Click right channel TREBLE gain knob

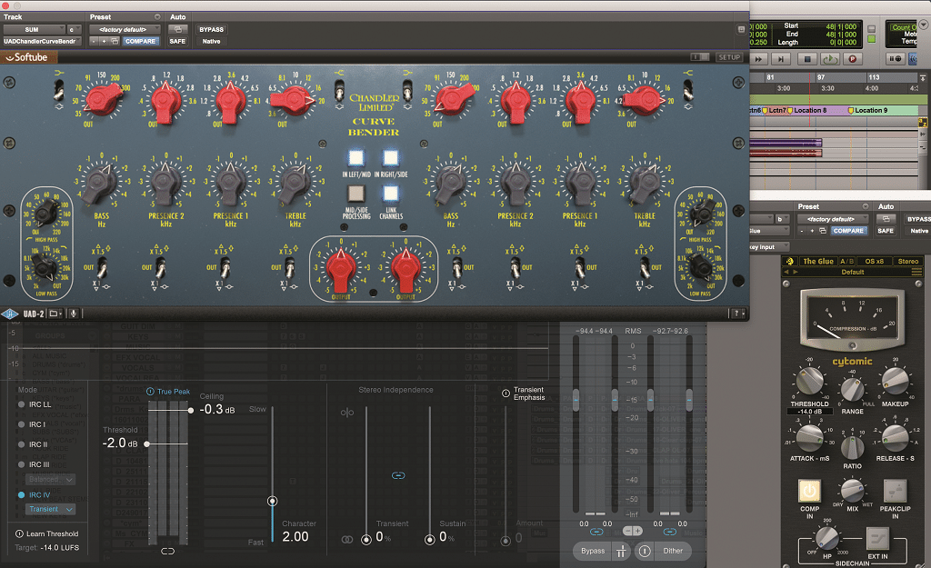tap(645, 183)
